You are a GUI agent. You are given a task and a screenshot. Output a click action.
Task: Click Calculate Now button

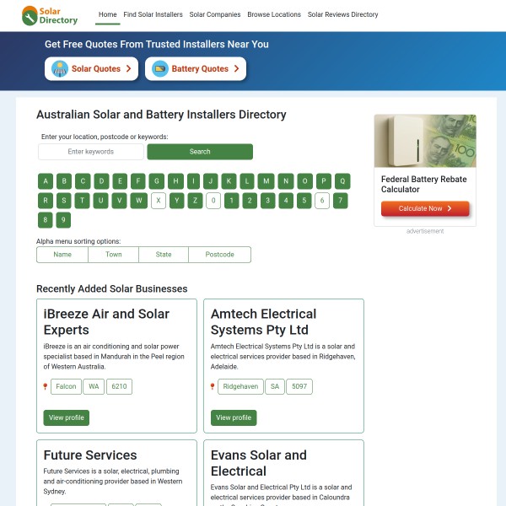425,208
